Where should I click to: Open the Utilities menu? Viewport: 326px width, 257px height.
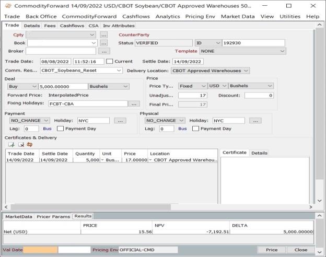click(x=290, y=16)
